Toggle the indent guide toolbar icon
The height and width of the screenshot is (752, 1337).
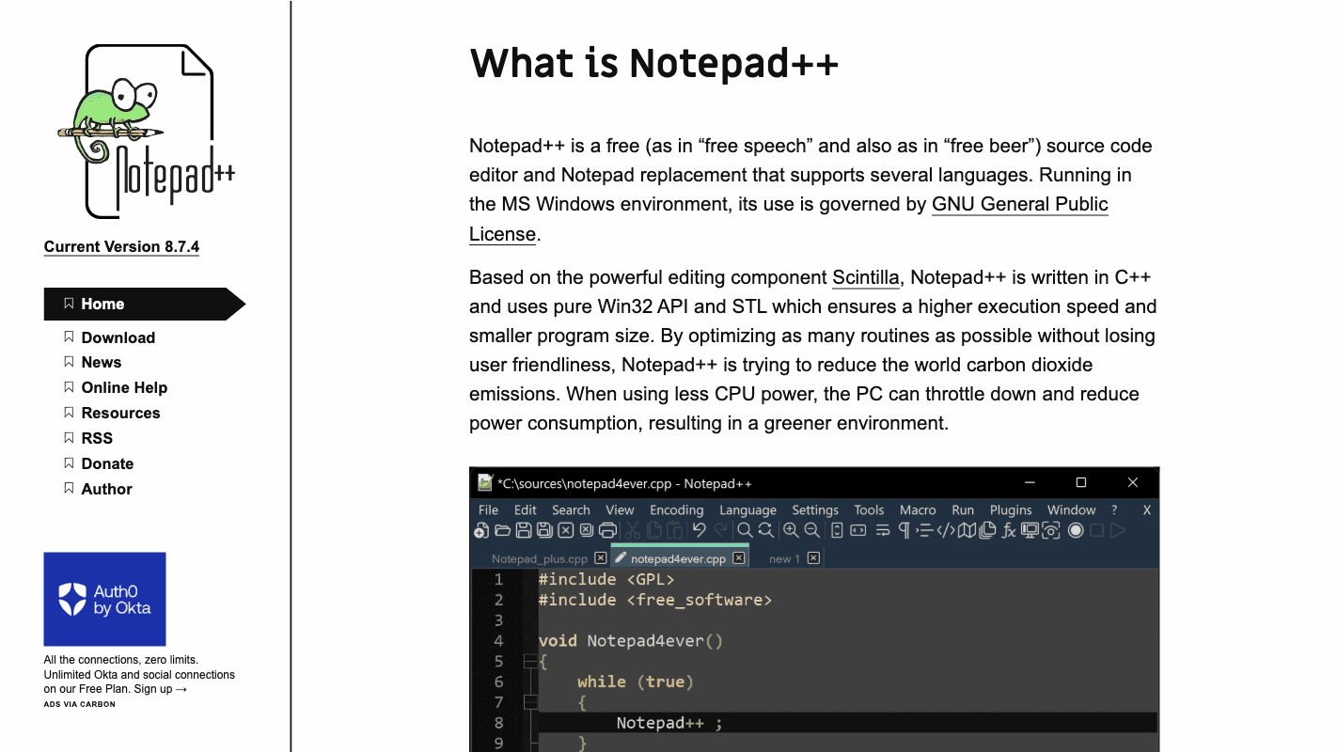(924, 530)
